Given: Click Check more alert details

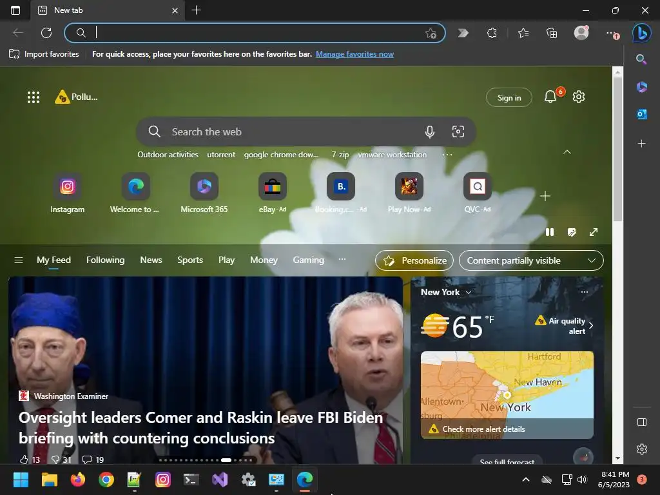Looking at the screenshot, I should pyautogui.click(x=483, y=429).
